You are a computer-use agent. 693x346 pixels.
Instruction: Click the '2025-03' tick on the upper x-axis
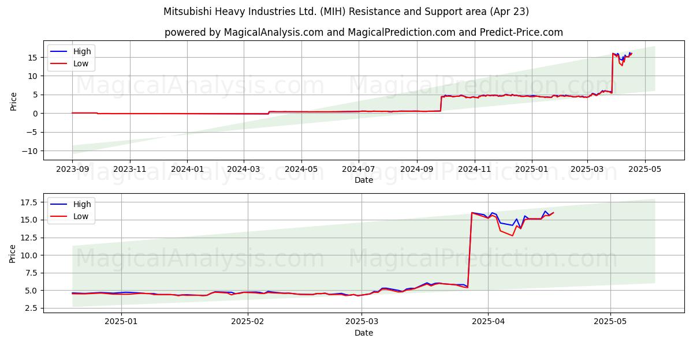(x=587, y=169)
